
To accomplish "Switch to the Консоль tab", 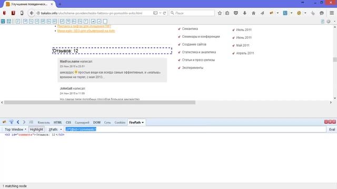I will [x=44, y=122].
